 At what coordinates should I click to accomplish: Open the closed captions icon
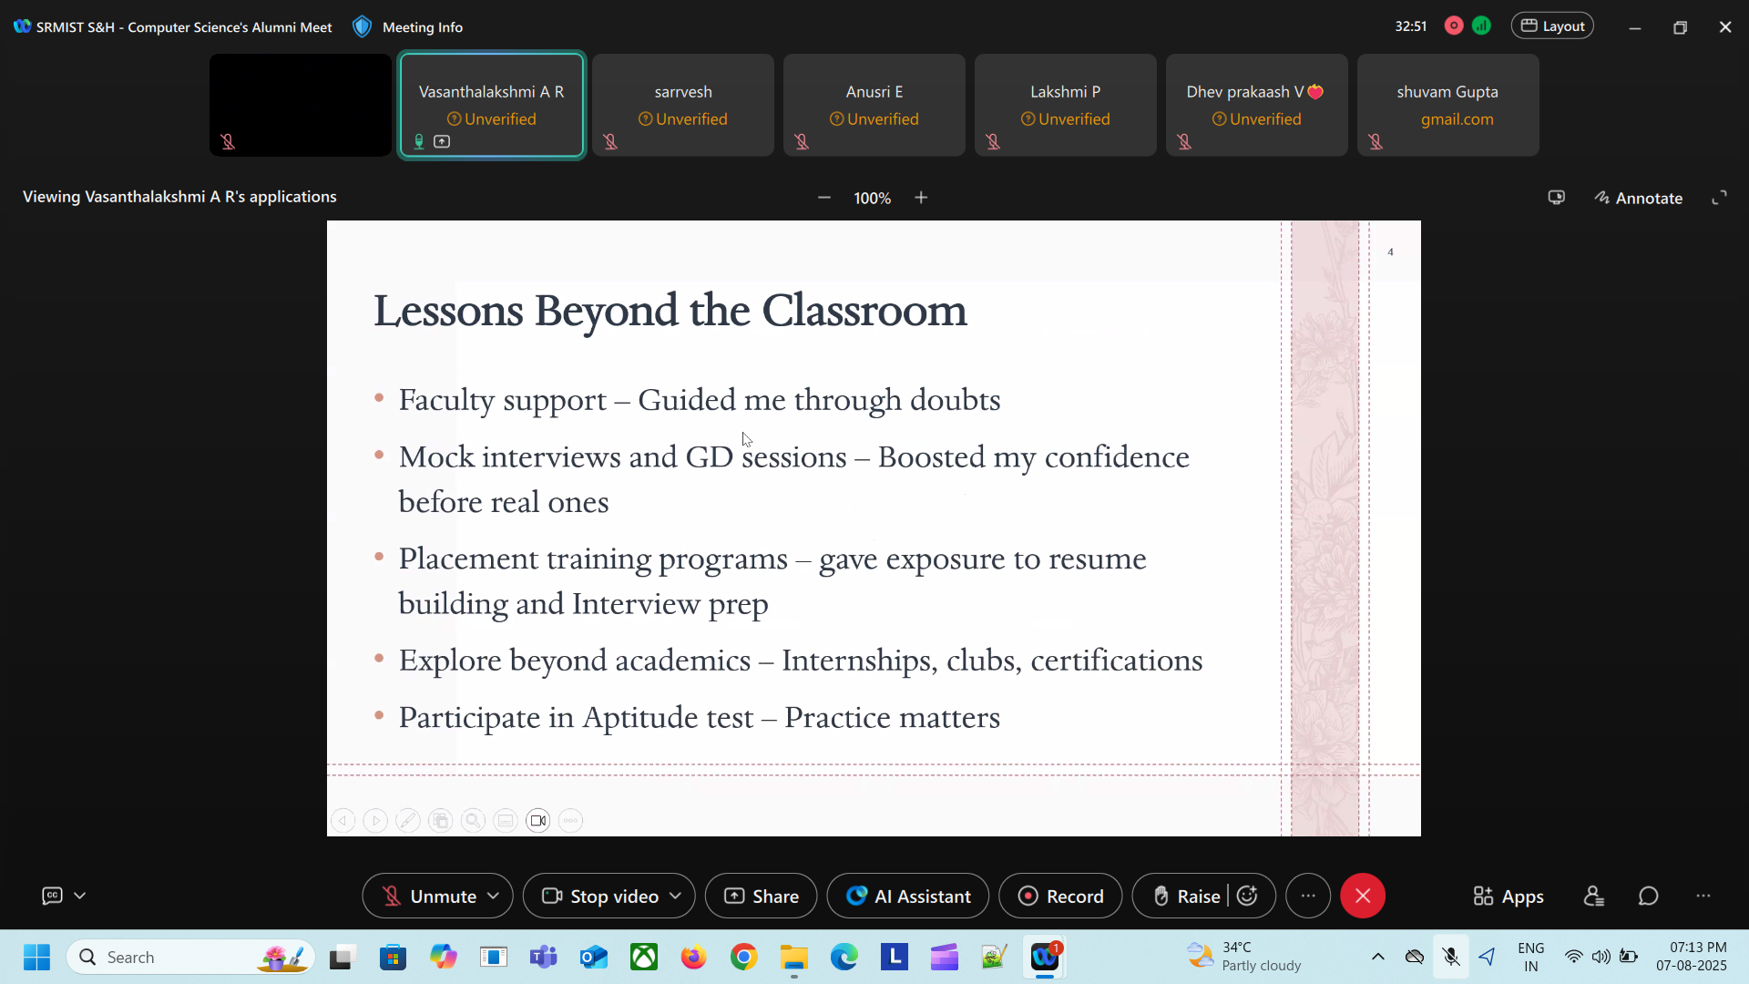[x=53, y=897]
